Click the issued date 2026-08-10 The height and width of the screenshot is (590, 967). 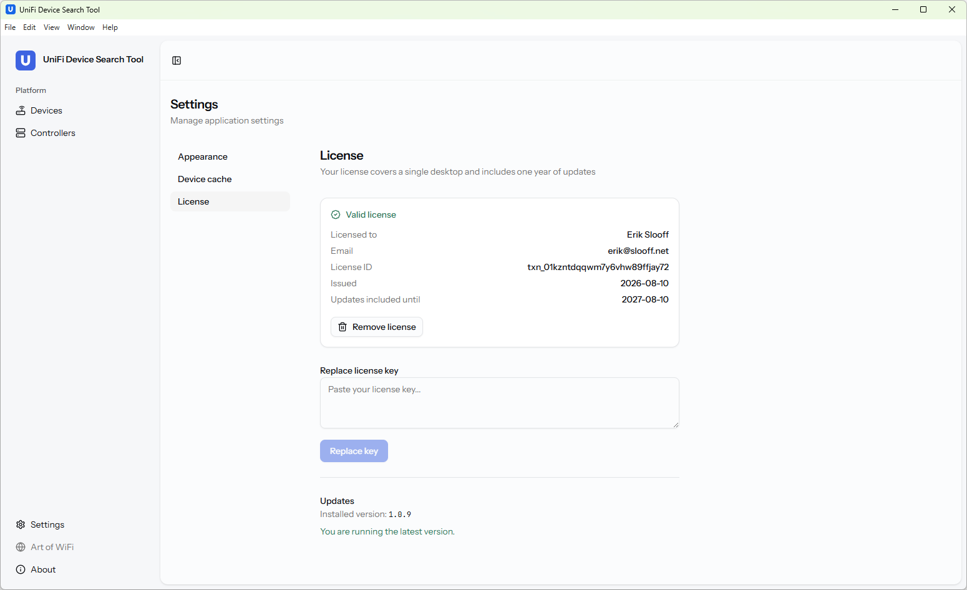click(x=644, y=283)
